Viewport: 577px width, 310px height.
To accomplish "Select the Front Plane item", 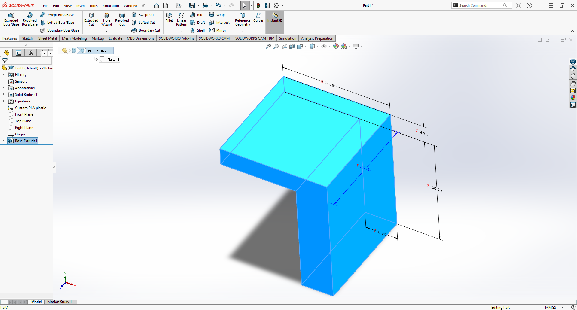I will (21, 114).
